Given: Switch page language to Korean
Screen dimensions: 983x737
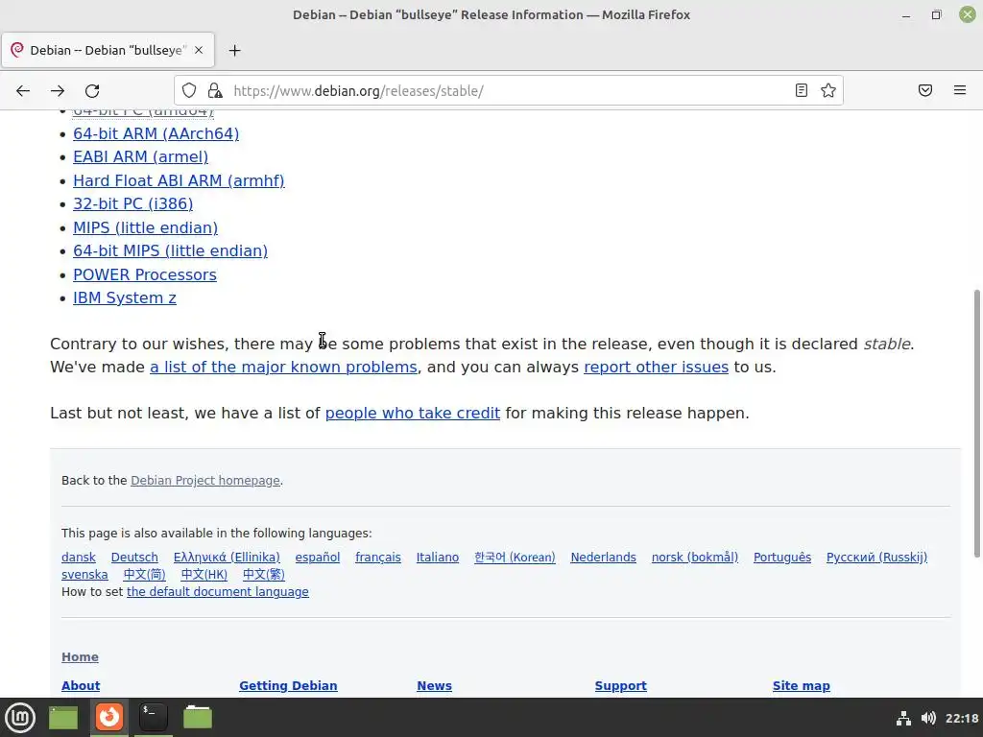Looking at the screenshot, I should click(515, 558).
